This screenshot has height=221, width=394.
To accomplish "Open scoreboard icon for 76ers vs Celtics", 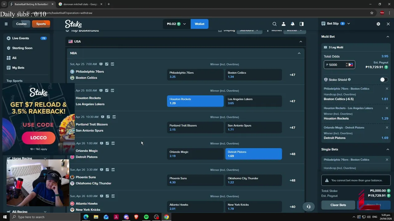I will tap(112, 64).
